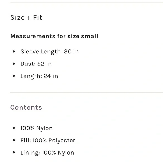The width and height of the screenshot is (163, 163).
Task: Click the Sleeve Length measurement line
Action: (x=49, y=52)
